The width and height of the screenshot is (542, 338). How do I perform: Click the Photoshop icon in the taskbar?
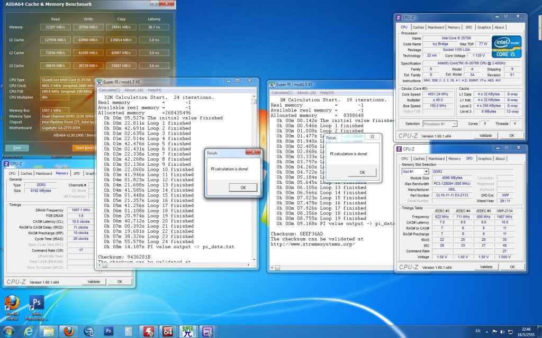coord(109,332)
